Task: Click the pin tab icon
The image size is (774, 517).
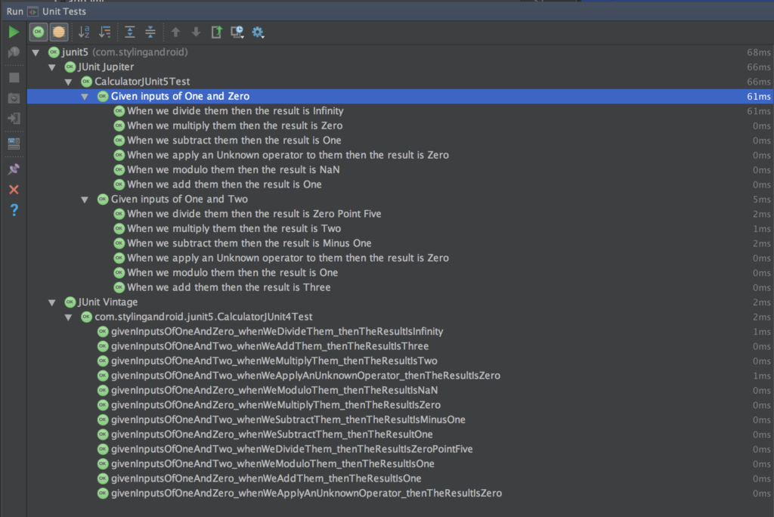Action: click(x=14, y=169)
